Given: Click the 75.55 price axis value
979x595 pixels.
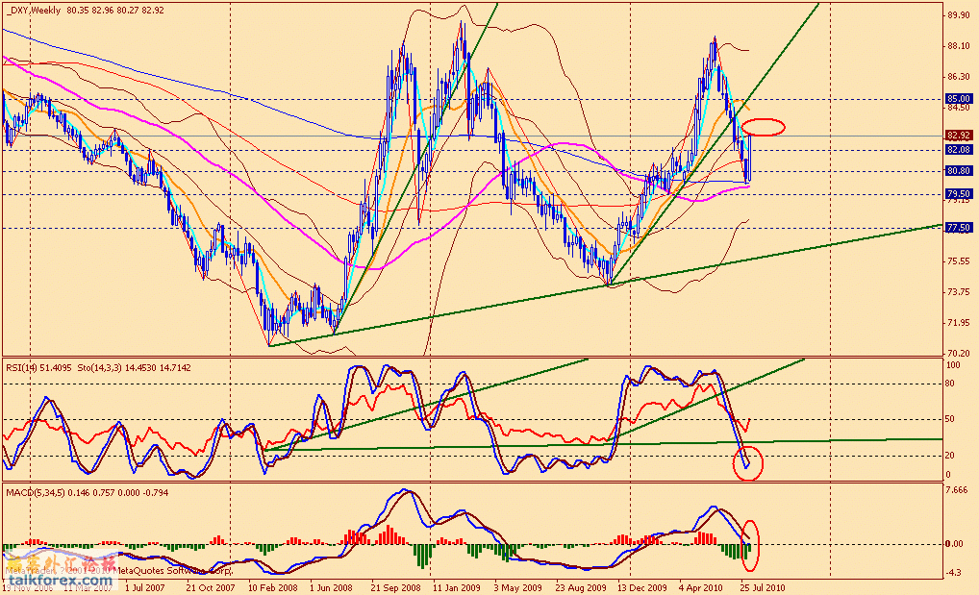Looking at the screenshot, I should [959, 261].
